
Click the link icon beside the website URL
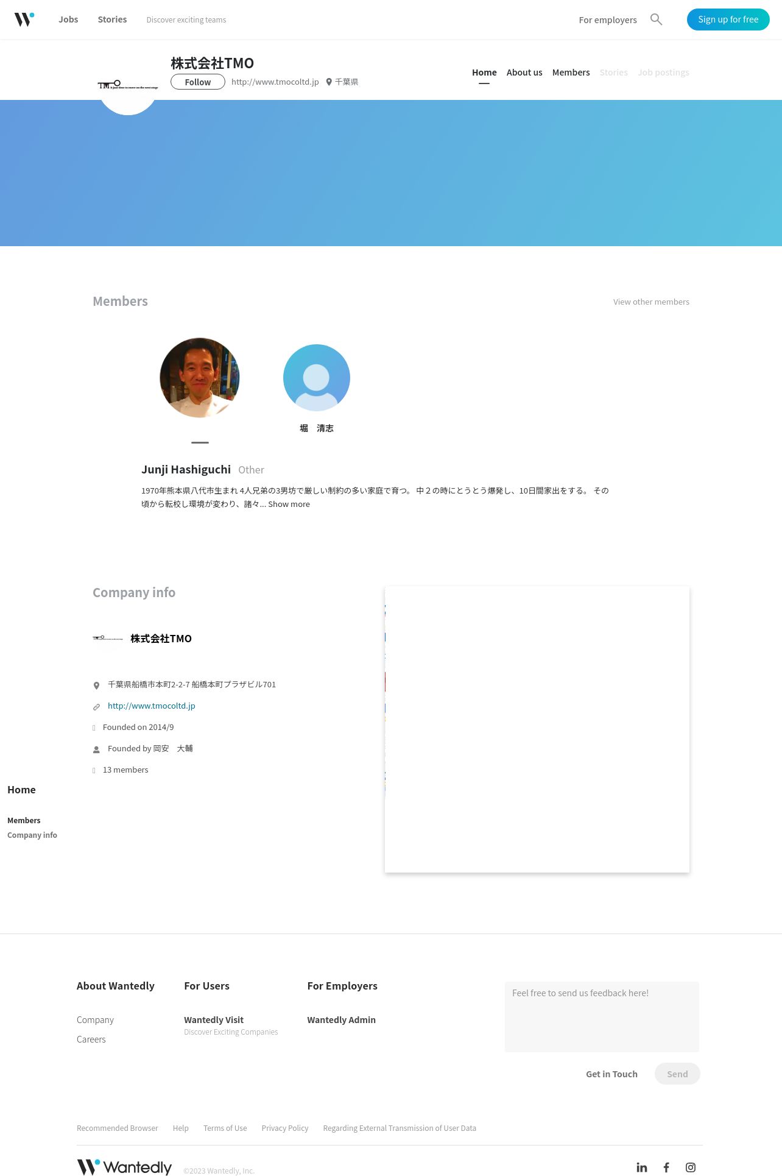tap(96, 707)
